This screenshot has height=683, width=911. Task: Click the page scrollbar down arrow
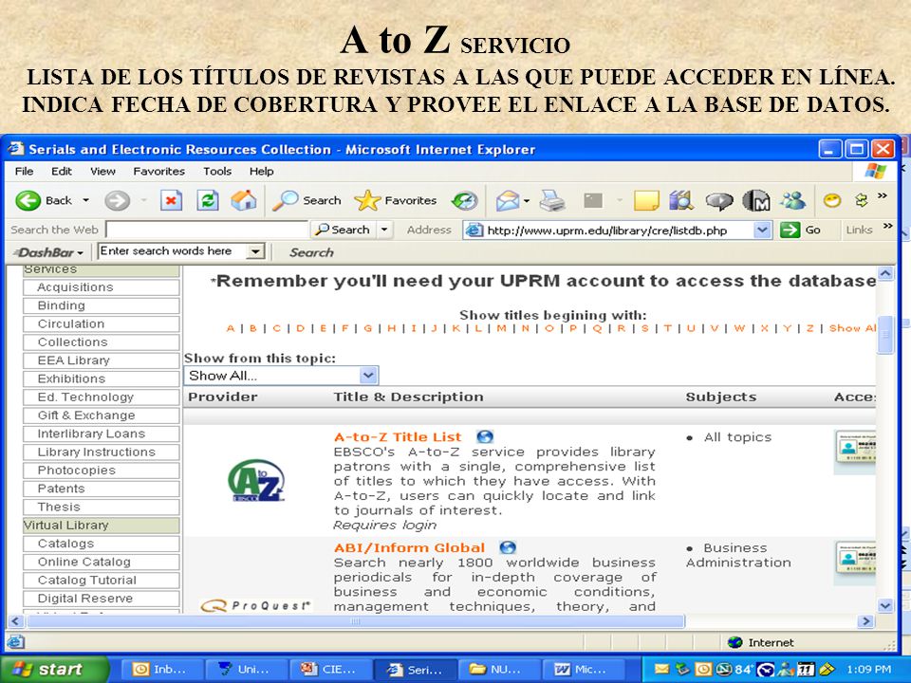tap(884, 606)
